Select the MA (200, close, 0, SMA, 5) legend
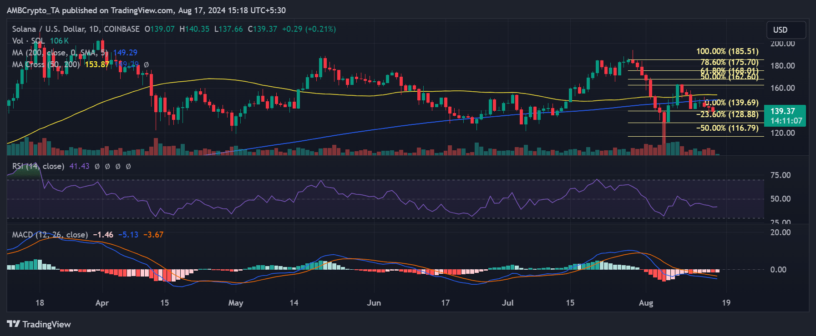The width and height of the screenshot is (816, 336). [60, 53]
